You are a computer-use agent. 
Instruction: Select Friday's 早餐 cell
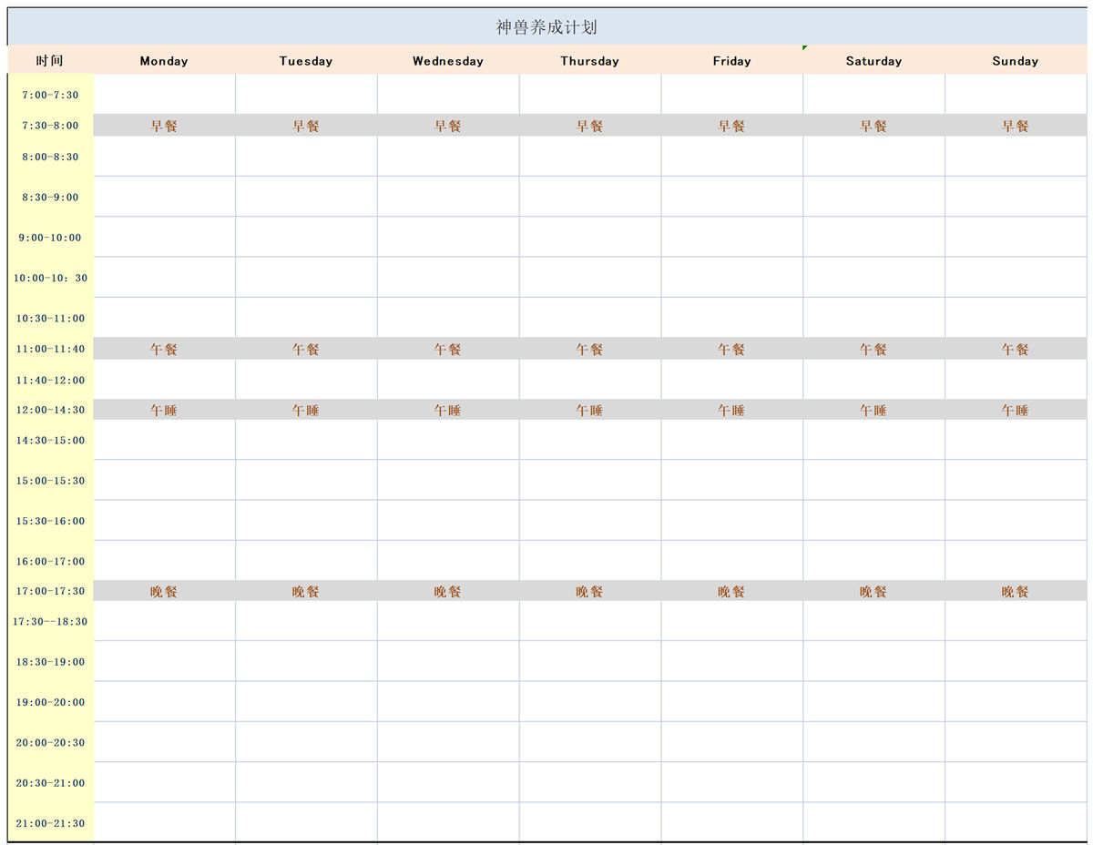pyautogui.click(x=732, y=126)
